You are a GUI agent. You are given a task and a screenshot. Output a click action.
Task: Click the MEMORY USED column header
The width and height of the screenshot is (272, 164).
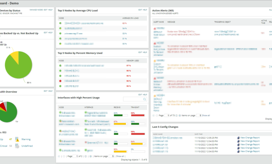133,61
